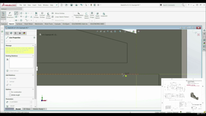
Task: Expand the Search Commands dropdown arrow
Action: 185,5
